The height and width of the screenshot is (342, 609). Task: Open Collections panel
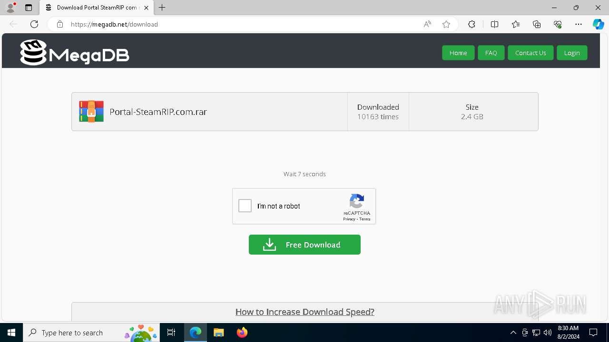537,24
